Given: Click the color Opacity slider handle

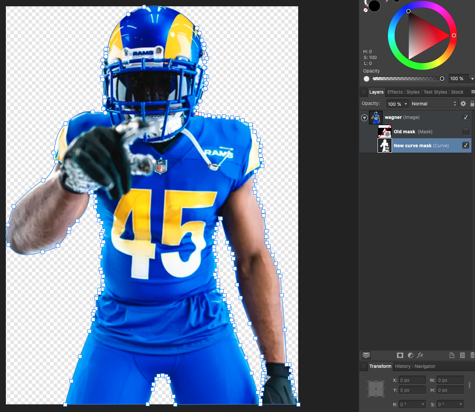Looking at the screenshot, I should [x=442, y=79].
